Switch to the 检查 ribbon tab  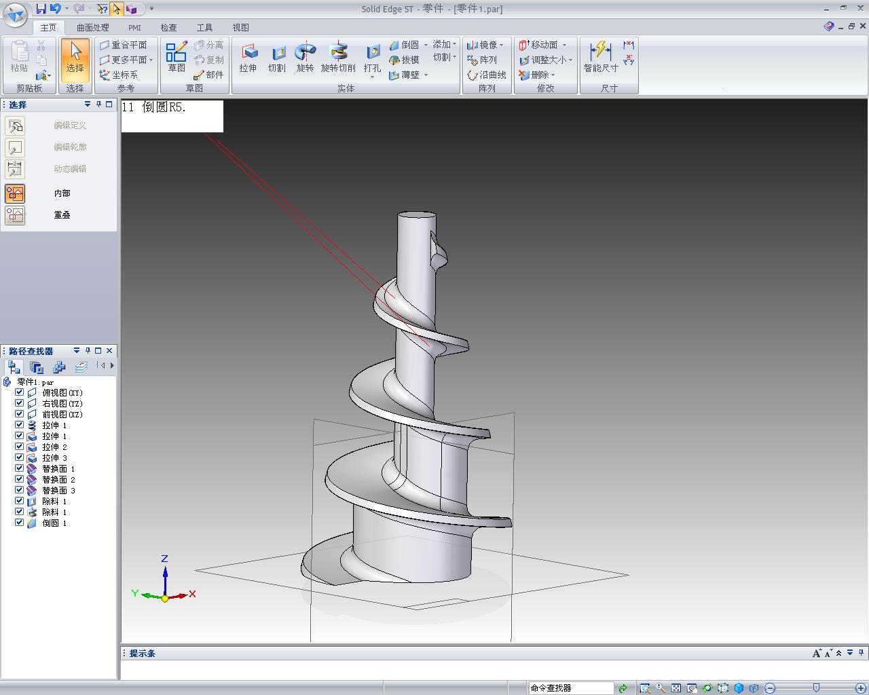[x=168, y=28]
